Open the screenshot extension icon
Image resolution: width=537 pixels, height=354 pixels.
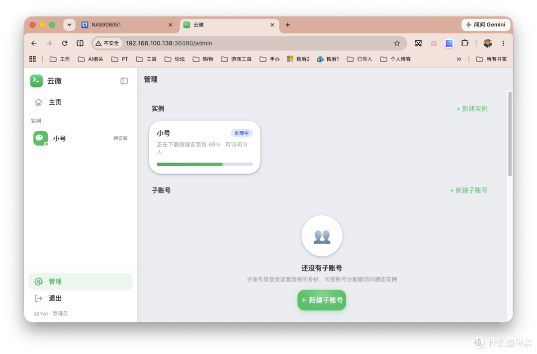(418, 43)
